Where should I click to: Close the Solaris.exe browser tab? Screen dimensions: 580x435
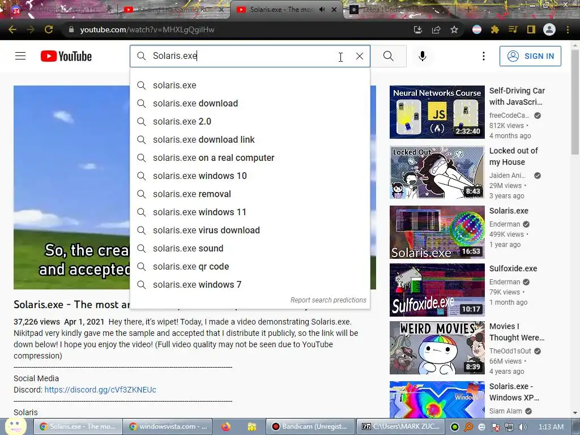334,10
